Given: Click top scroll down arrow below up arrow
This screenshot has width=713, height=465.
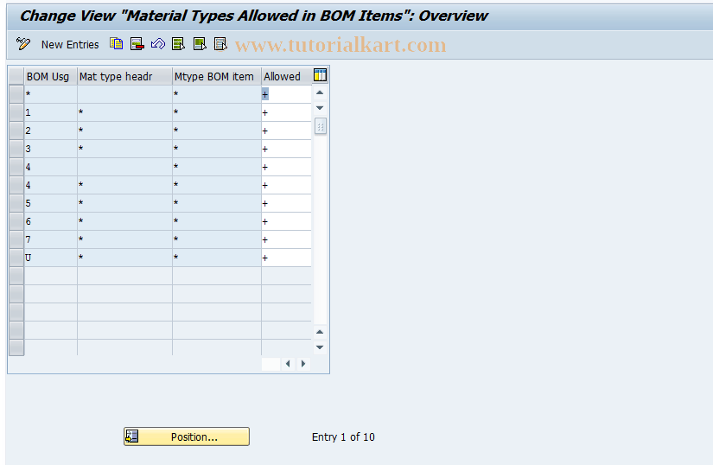Looking at the screenshot, I should tap(320, 108).
